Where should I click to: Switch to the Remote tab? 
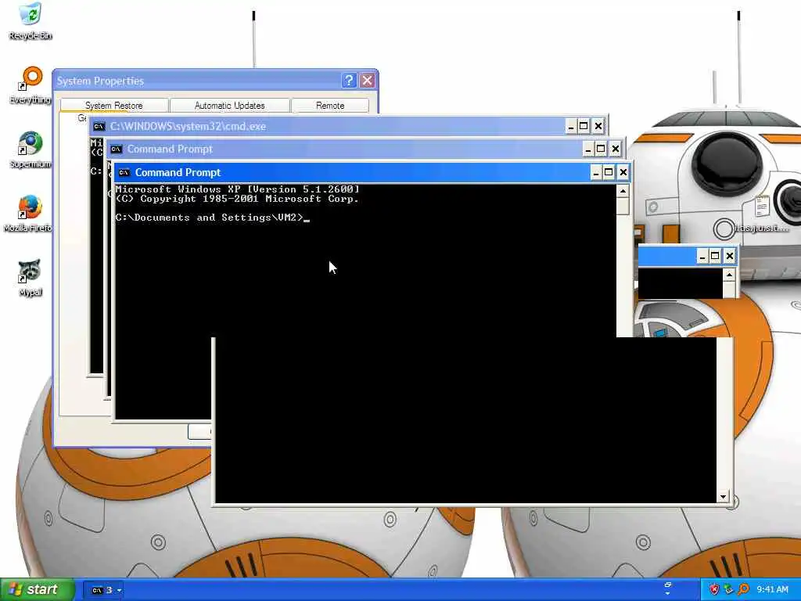[330, 106]
